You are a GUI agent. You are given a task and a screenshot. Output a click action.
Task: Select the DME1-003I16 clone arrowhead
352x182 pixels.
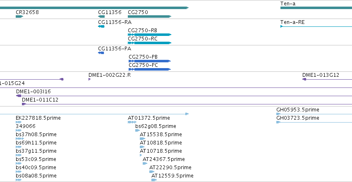(x=19, y=96)
